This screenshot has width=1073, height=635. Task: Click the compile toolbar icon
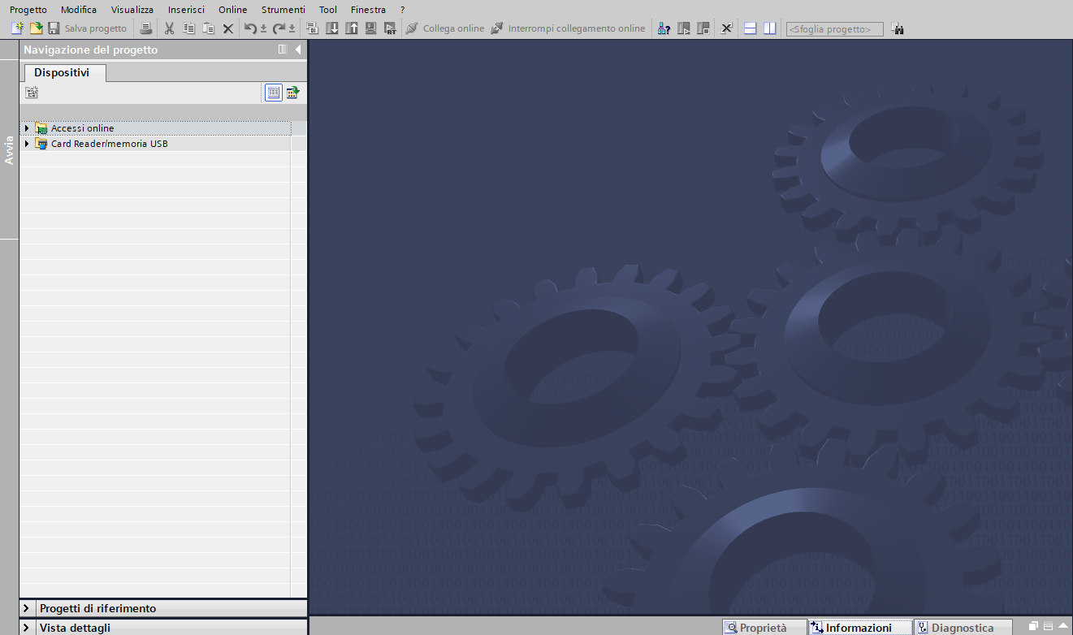click(x=313, y=28)
